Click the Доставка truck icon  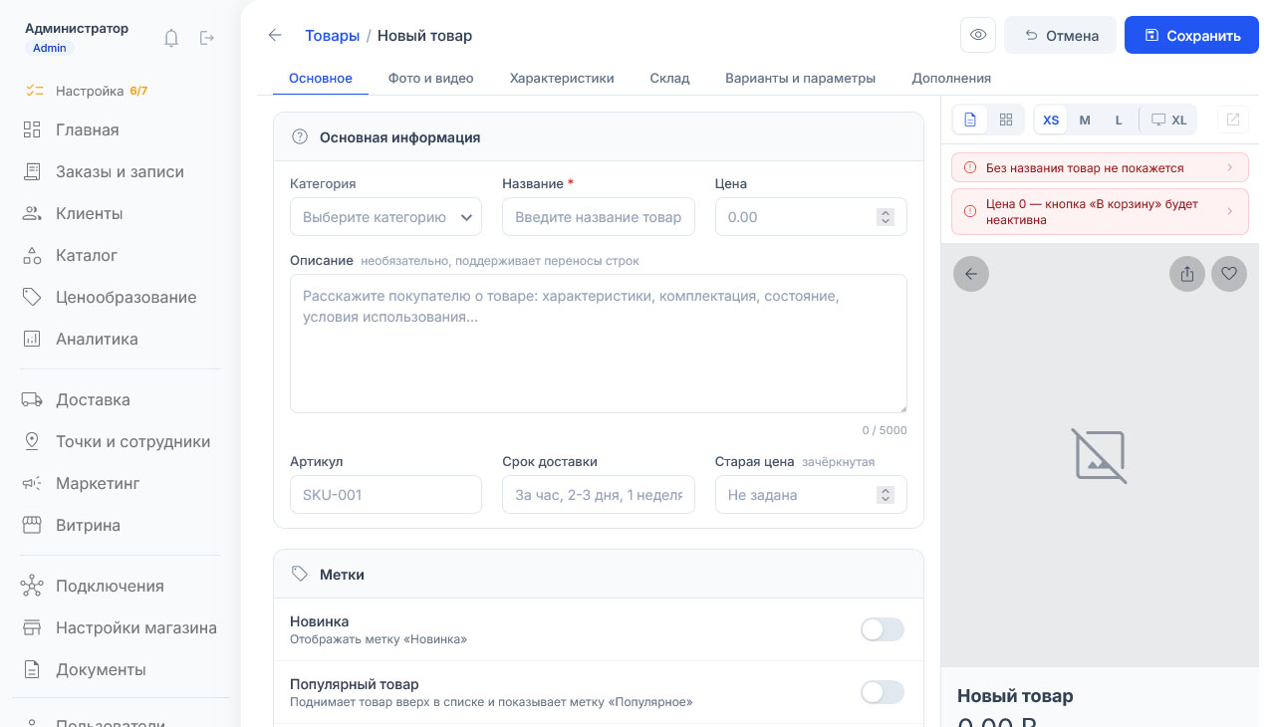32,399
